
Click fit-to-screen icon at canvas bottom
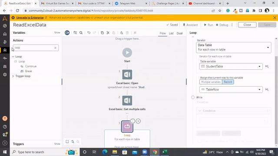click(x=67, y=142)
